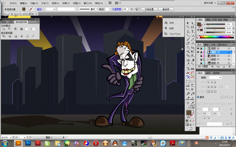The width and height of the screenshot is (236, 147).
Task: Show hidden 图层 17 via visibility box
Action: pyautogui.click(x=198, y=60)
